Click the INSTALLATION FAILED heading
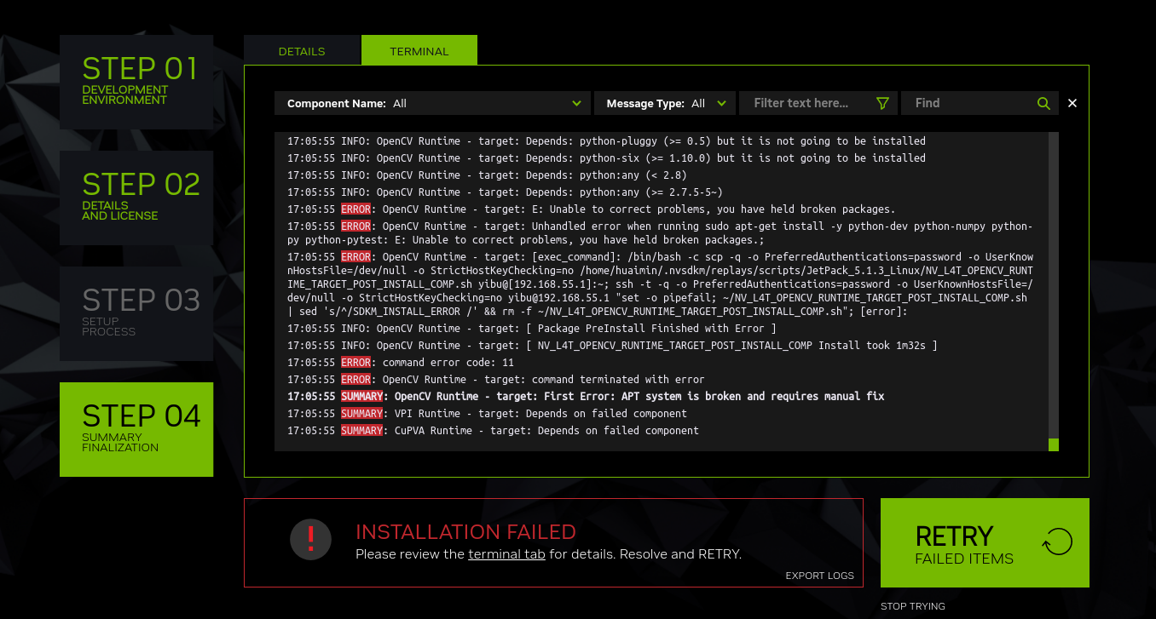Screen dimensions: 1156x619 [x=465, y=532]
